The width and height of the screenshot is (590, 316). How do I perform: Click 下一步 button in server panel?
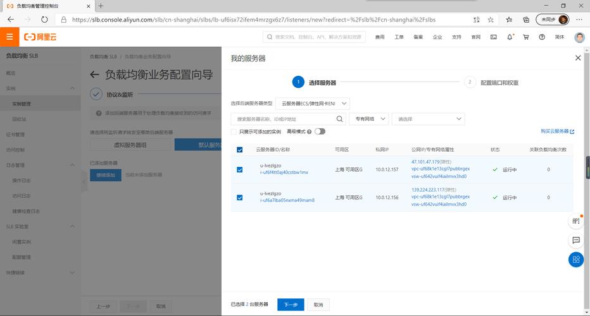(x=291, y=305)
